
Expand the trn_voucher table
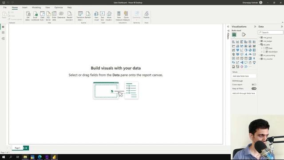point(259,59)
